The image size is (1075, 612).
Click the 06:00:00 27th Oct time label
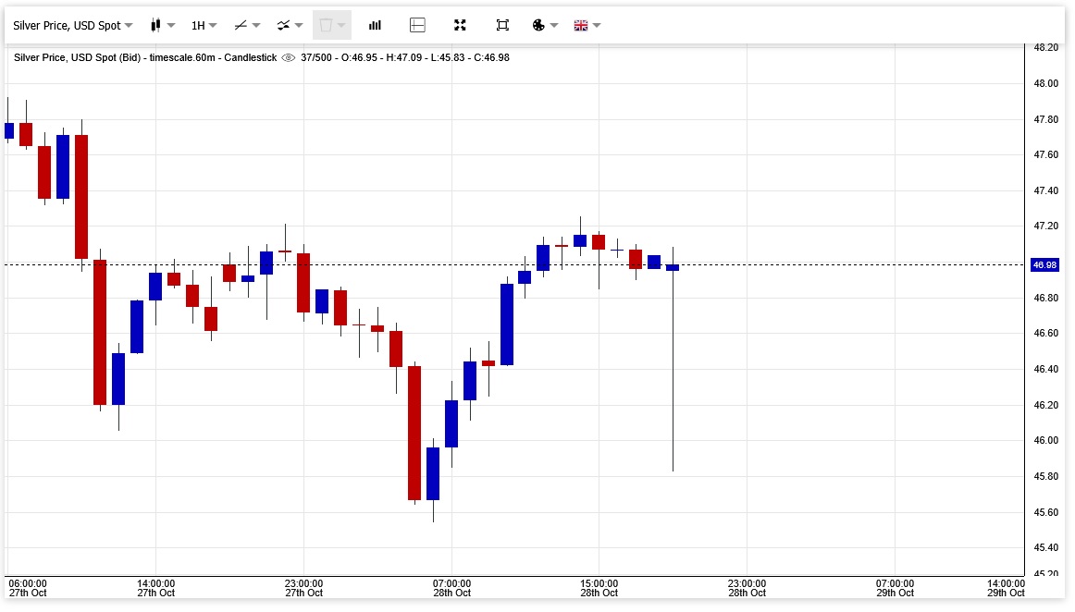(28, 588)
